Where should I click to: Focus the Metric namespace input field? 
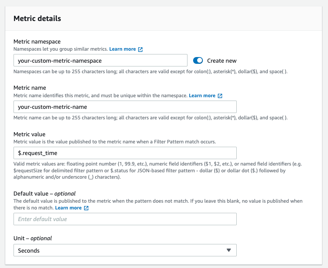click(x=100, y=60)
